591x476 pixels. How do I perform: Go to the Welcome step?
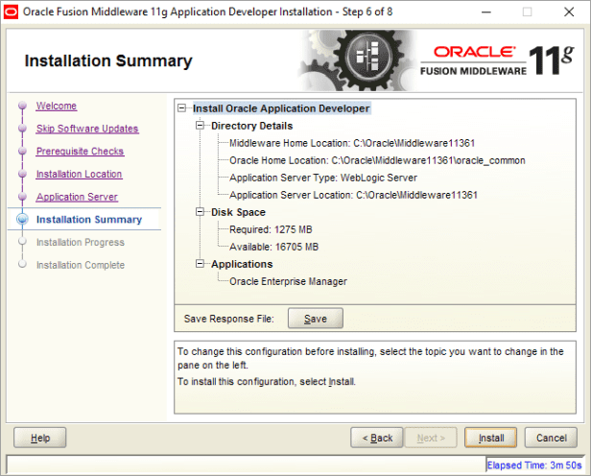pos(57,106)
